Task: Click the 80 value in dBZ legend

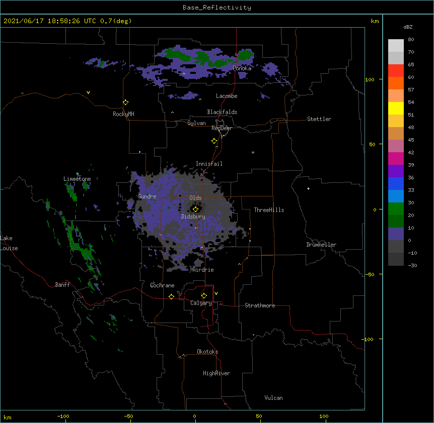Action: 411,40
